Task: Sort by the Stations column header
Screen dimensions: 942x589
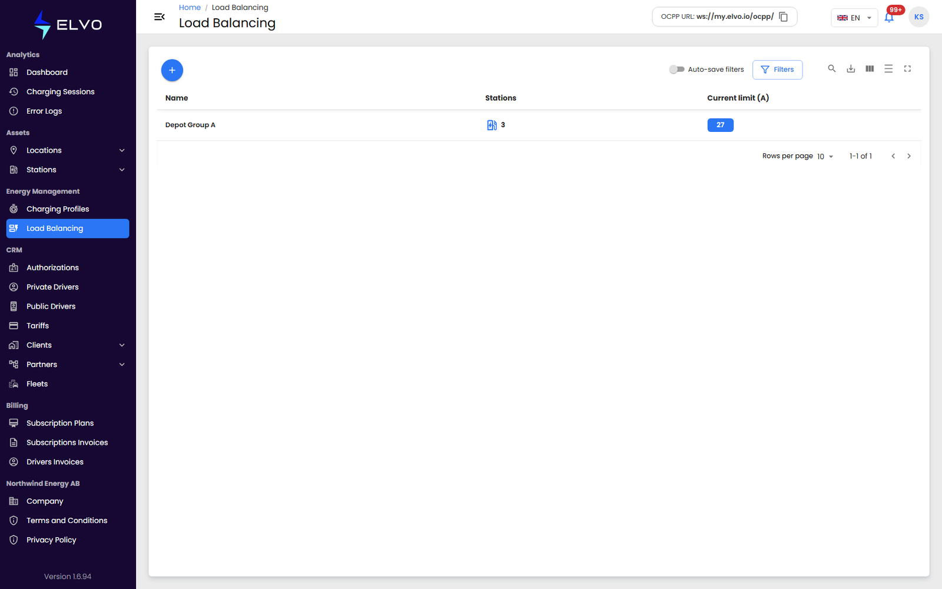Action: click(x=500, y=98)
